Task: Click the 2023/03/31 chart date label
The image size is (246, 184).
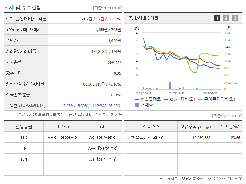Action: [x=177, y=93]
